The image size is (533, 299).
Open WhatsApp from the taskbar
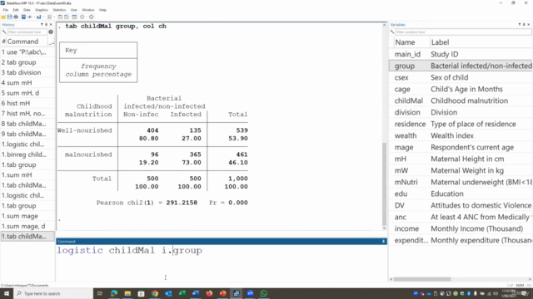[x=264, y=293]
